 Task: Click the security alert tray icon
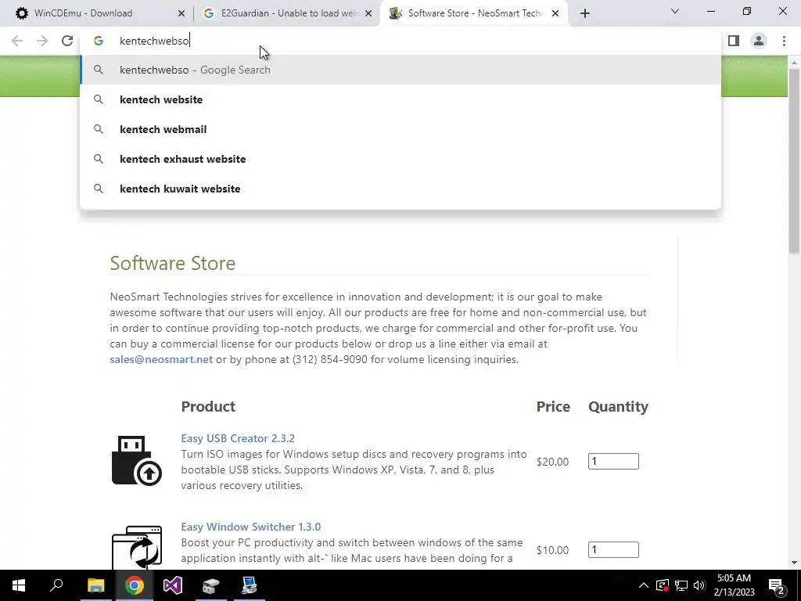663,585
